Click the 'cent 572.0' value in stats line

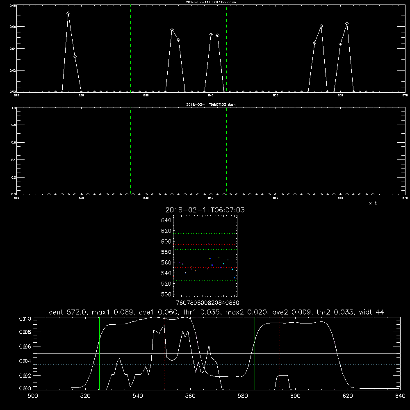pos(68,312)
